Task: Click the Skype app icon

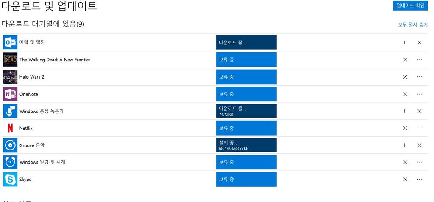Action: (10, 179)
